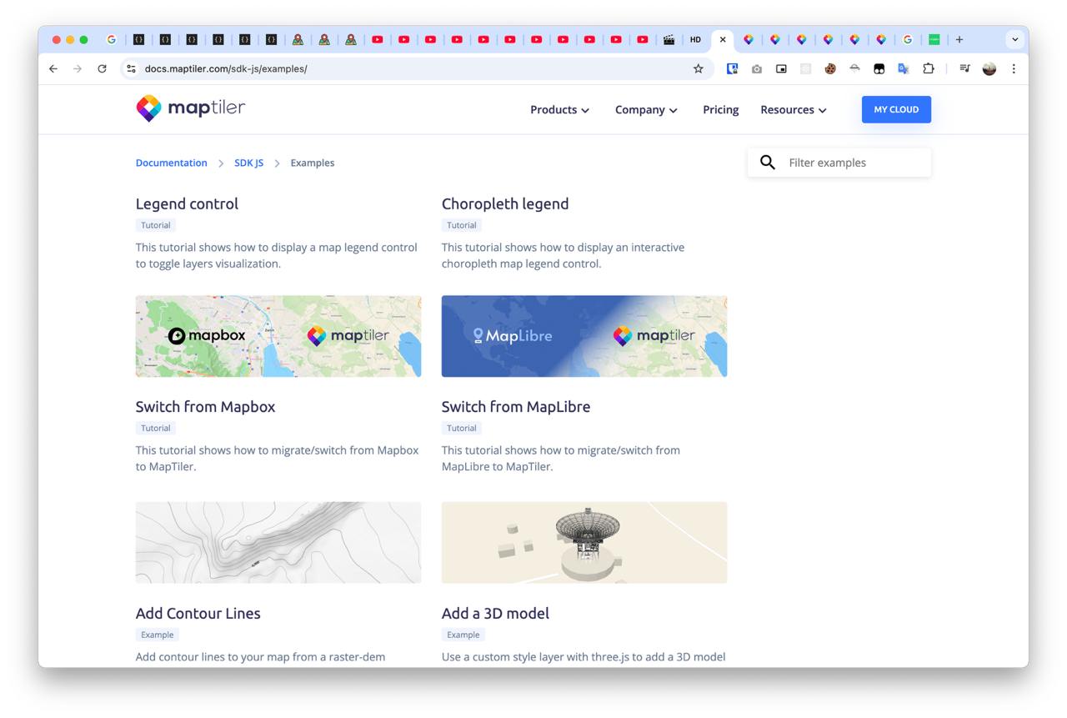Click the Mapbox to MapTiler thumbnail
Viewport: 1067px width, 718px height.
(278, 336)
